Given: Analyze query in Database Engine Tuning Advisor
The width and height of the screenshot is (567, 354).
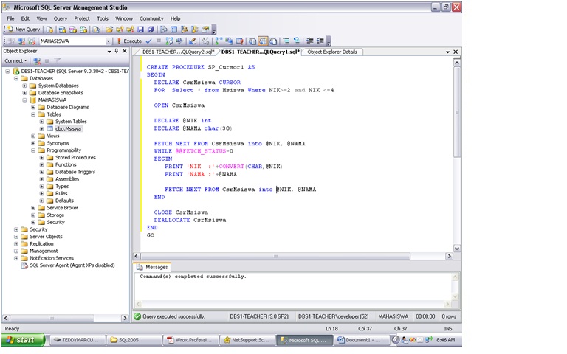Looking at the screenshot, I should 179,41.
